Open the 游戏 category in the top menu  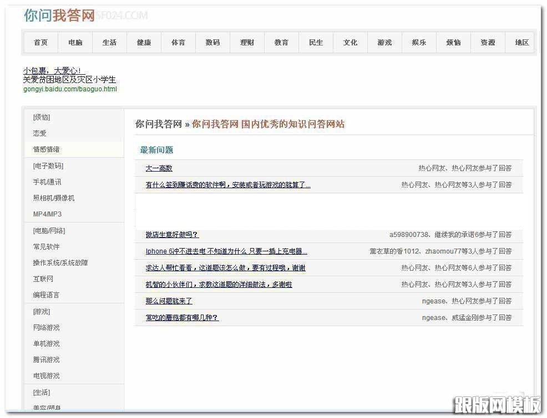(384, 42)
